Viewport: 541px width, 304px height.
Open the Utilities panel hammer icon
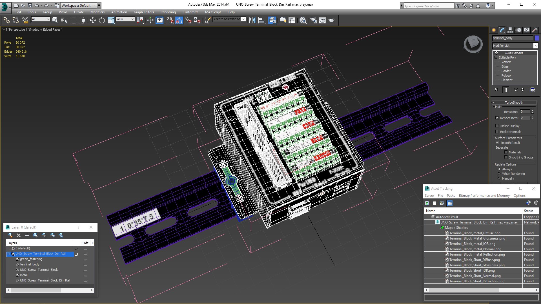click(x=535, y=30)
